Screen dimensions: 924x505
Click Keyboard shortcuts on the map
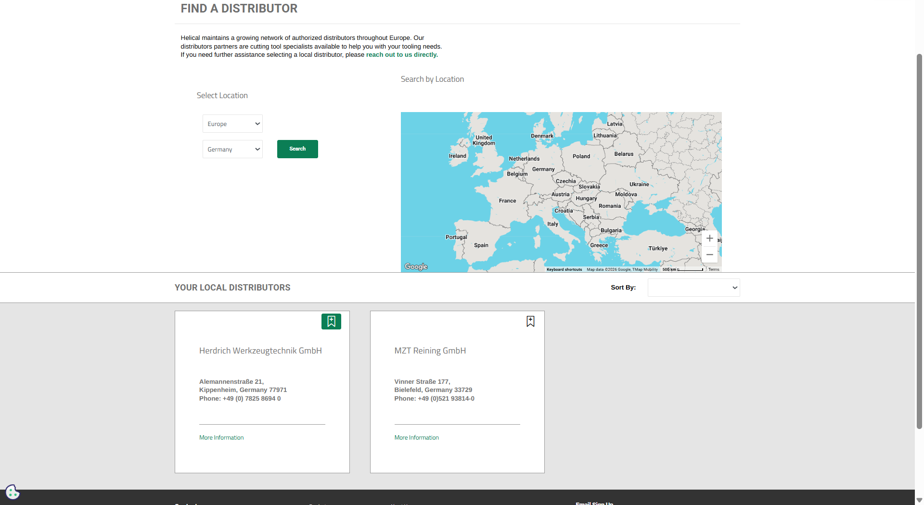click(564, 269)
